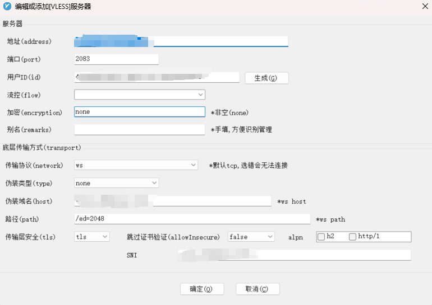Click the 传输协议(network) label
The image size is (432, 305).
(34, 166)
